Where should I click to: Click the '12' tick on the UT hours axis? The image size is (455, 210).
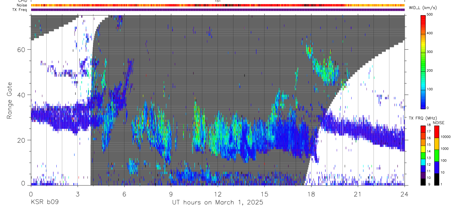(x=217, y=194)
